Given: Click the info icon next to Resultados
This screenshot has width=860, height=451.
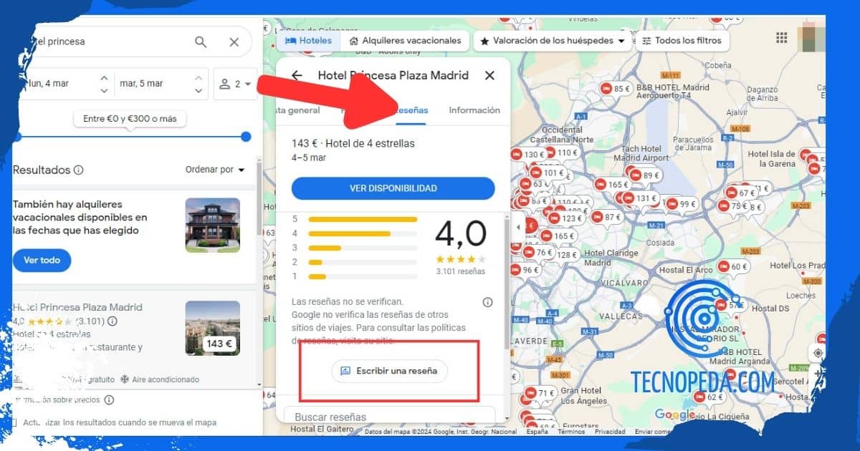Looking at the screenshot, I should 79,170.
